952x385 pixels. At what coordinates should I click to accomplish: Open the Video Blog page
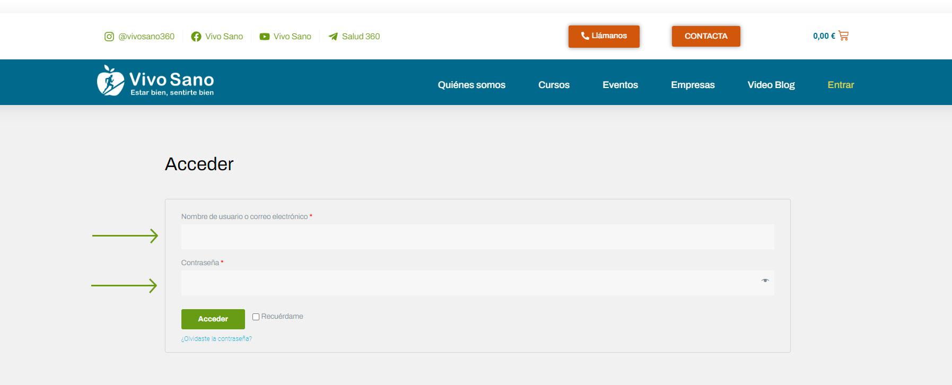771,85
